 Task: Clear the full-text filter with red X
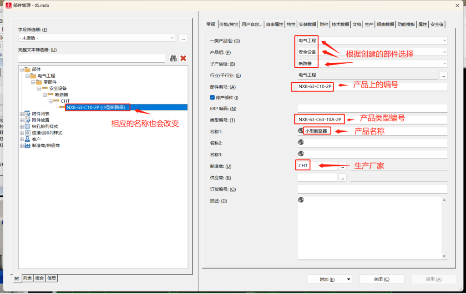point(183,58)
